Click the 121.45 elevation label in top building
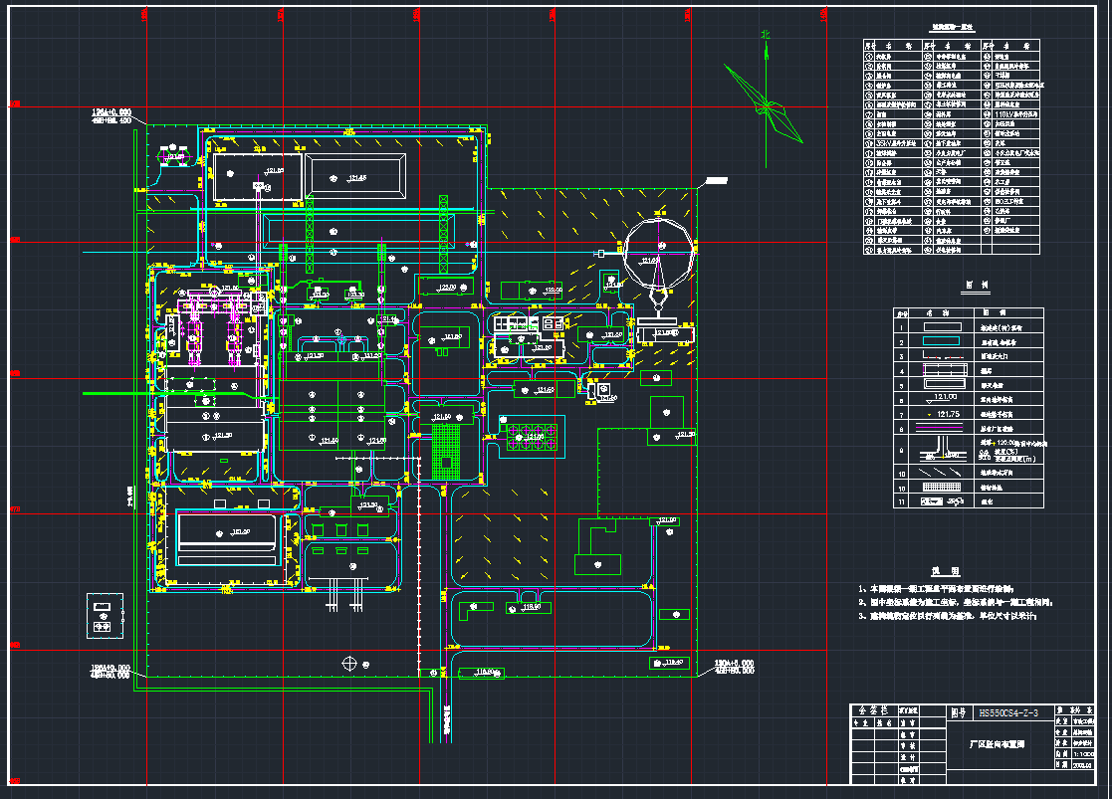Screen dimensions: 1112x799 [x=356, y=178]
